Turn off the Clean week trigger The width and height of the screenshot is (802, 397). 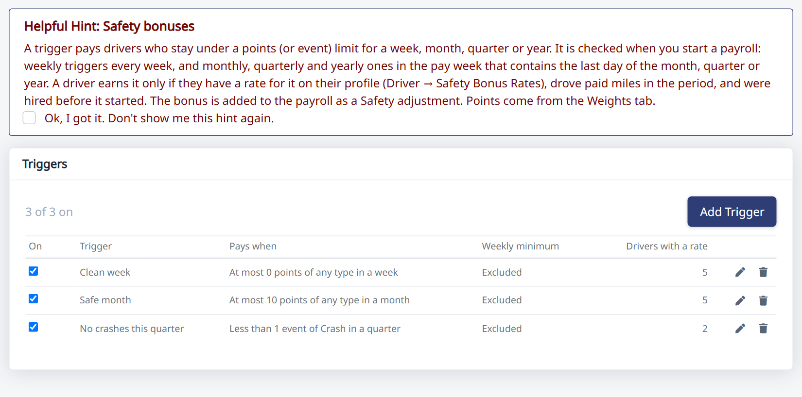(33, 271)
